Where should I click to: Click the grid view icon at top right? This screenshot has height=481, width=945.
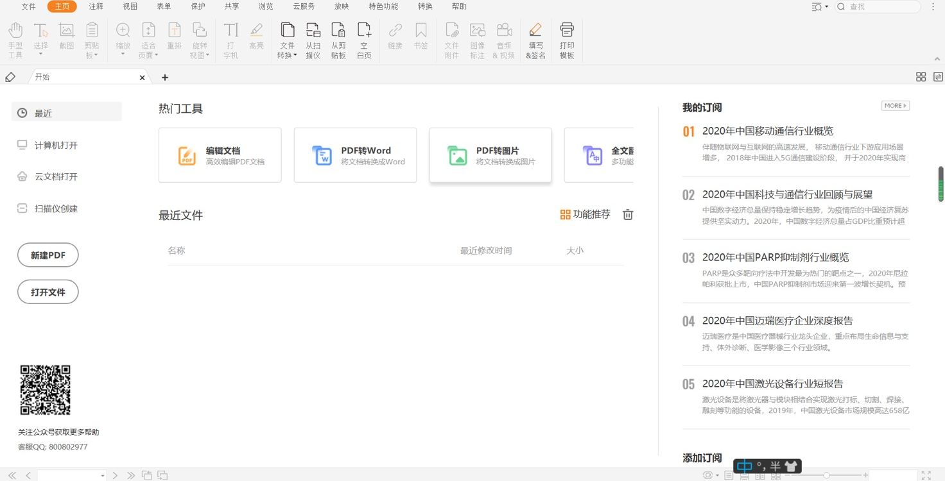pos(921,77)
